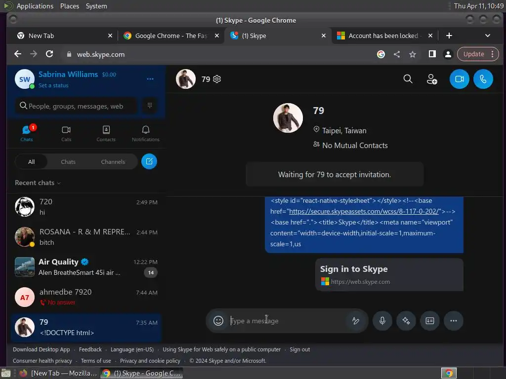Viewport: 506px width, 379px height.
Task: Open the Places menu
Action: (x=70, y=6)
